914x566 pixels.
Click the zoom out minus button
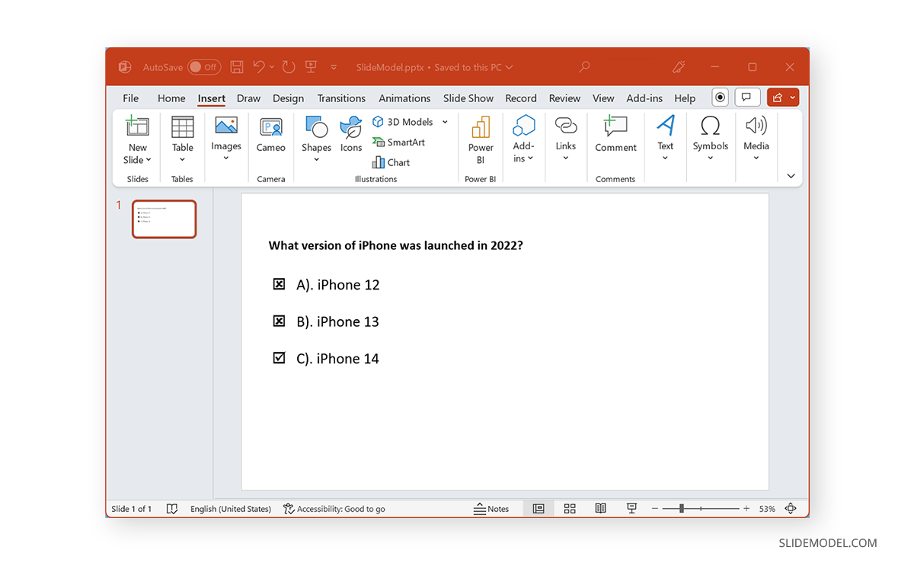pos(655,509)
